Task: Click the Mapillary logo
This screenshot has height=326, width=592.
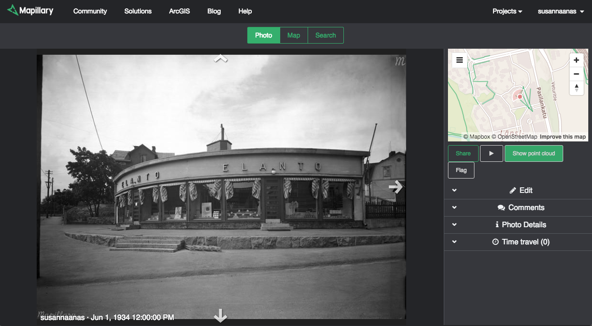Action: tap(31, 11)
